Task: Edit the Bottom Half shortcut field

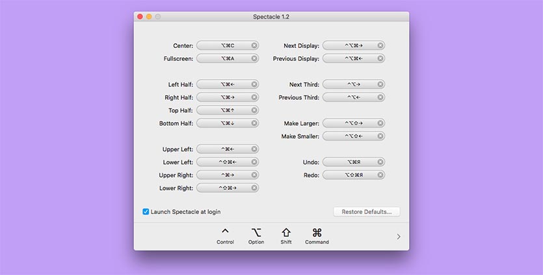Action: 228,123
